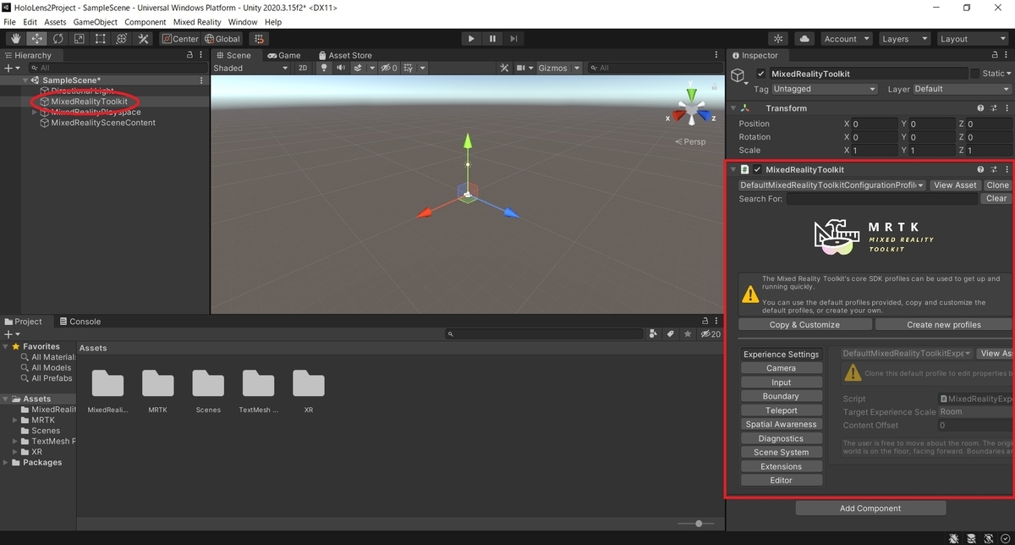Viewport: 1015px width, 545px height.
Task: Select the Move tool
Action: point(36,39)
